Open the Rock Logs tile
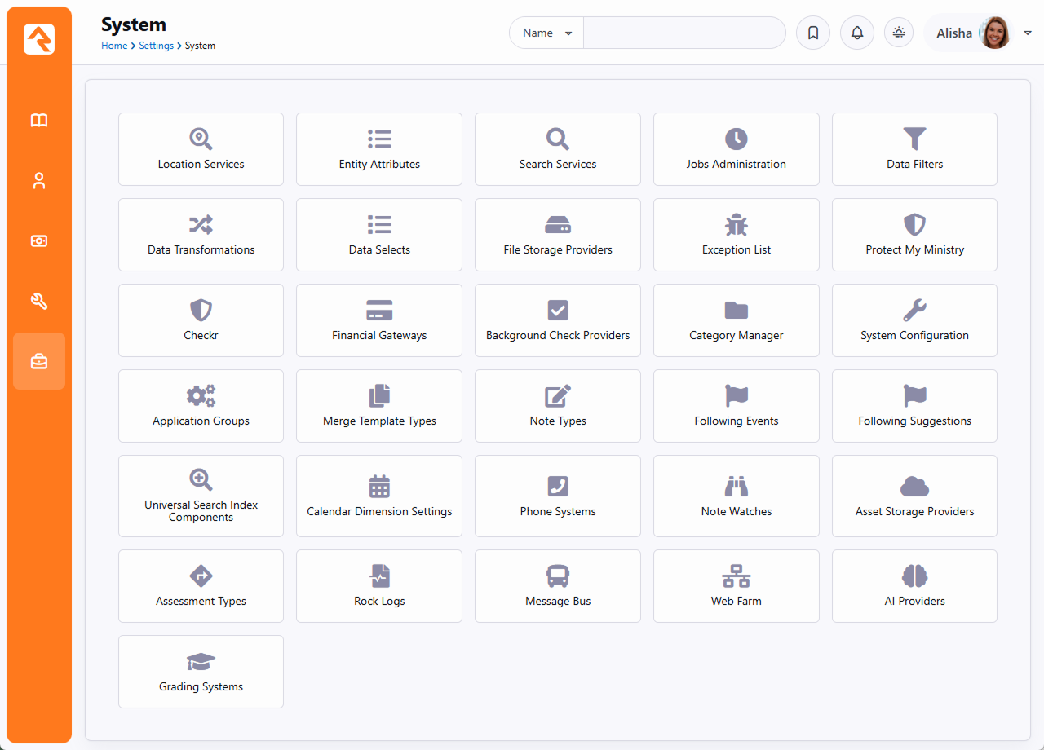Image resolution: width=1044 pixels, height=750 pixels. click(x=379, y=586)
